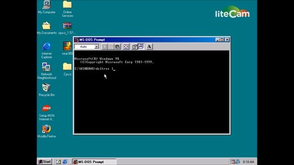
Task: Maximize the MS-DOS Prompt window
Action: (222, 40)
